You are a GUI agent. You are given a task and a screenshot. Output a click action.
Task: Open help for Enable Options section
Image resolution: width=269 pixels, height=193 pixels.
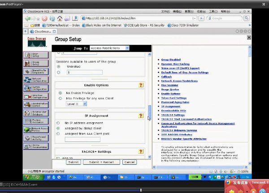point(141,85)
